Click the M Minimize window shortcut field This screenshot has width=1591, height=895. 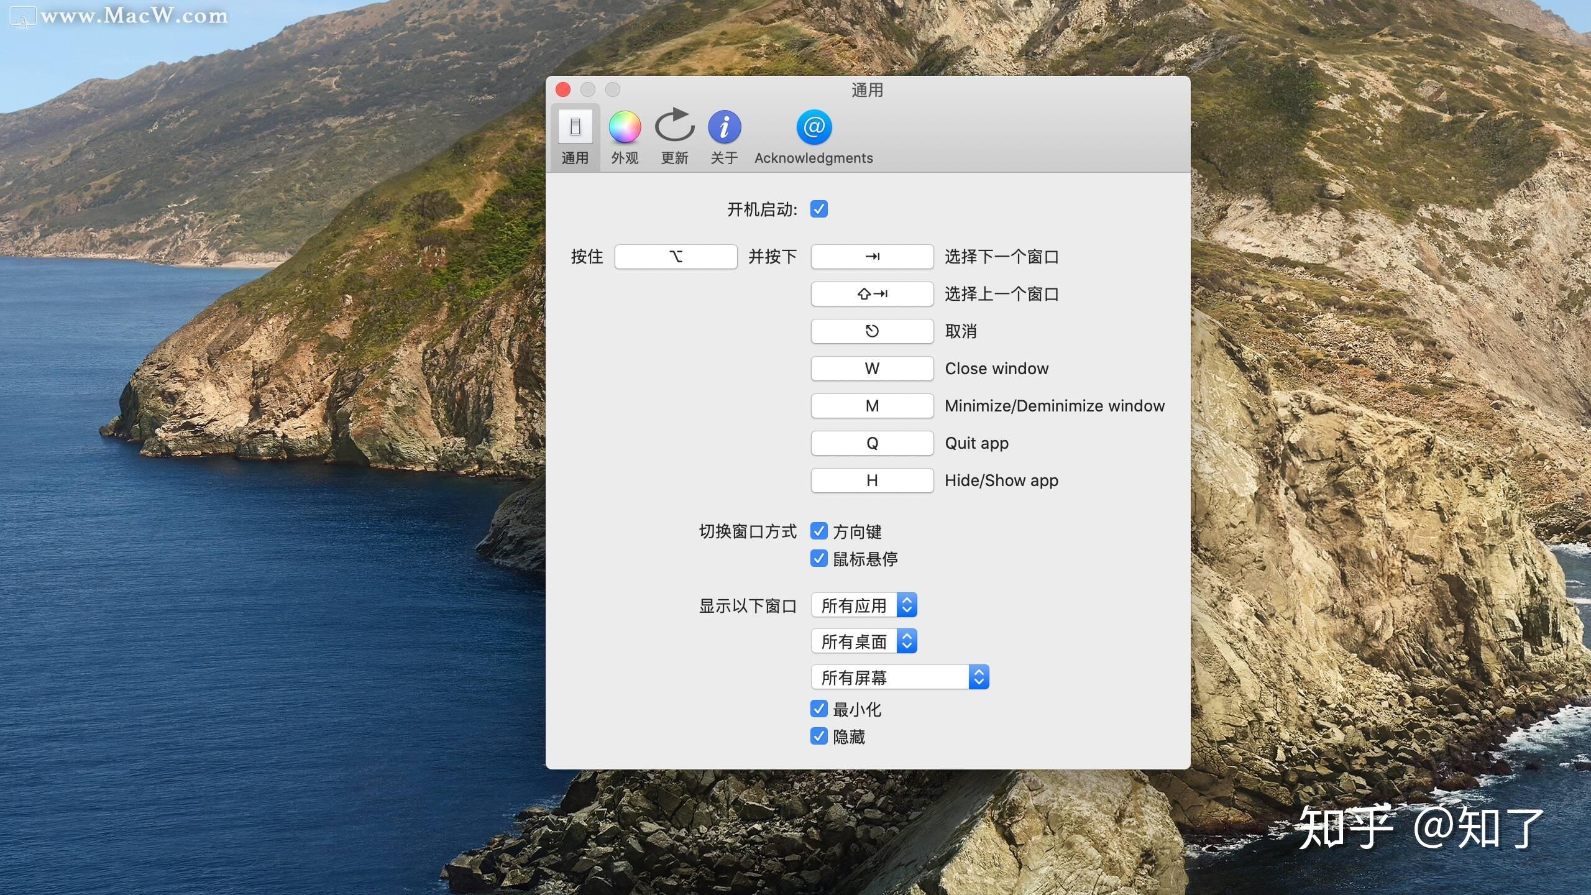coord(872,405)
